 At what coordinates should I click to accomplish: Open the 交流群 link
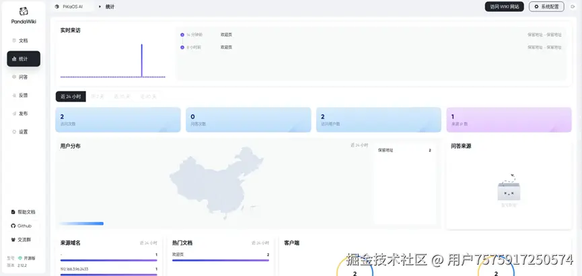[24, 240]
